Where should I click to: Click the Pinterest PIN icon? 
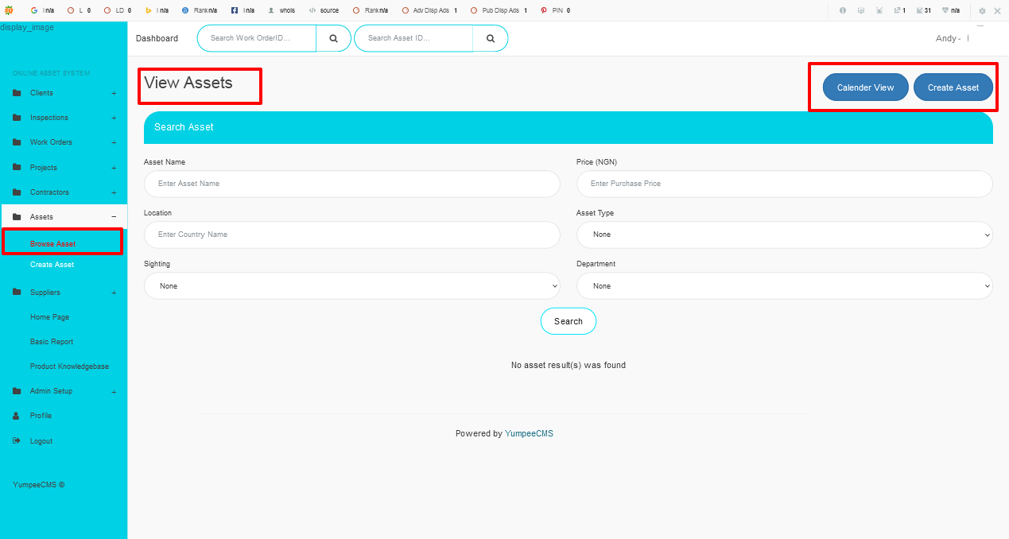544,10
